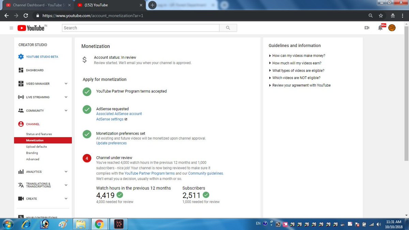Open Branding settings
Image resolution: width=409 pixels, height=230 pixels.
[x=32, y=153]
